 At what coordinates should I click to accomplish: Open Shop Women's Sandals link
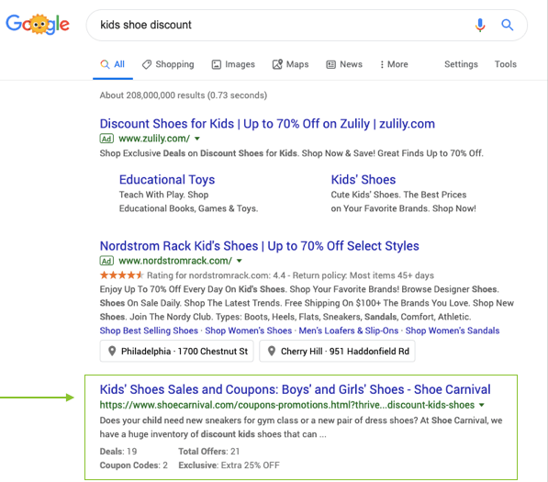coord(453,331)
